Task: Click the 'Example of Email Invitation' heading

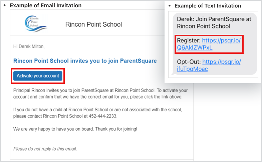Action: pyautogui.click(x=46, y=6)
